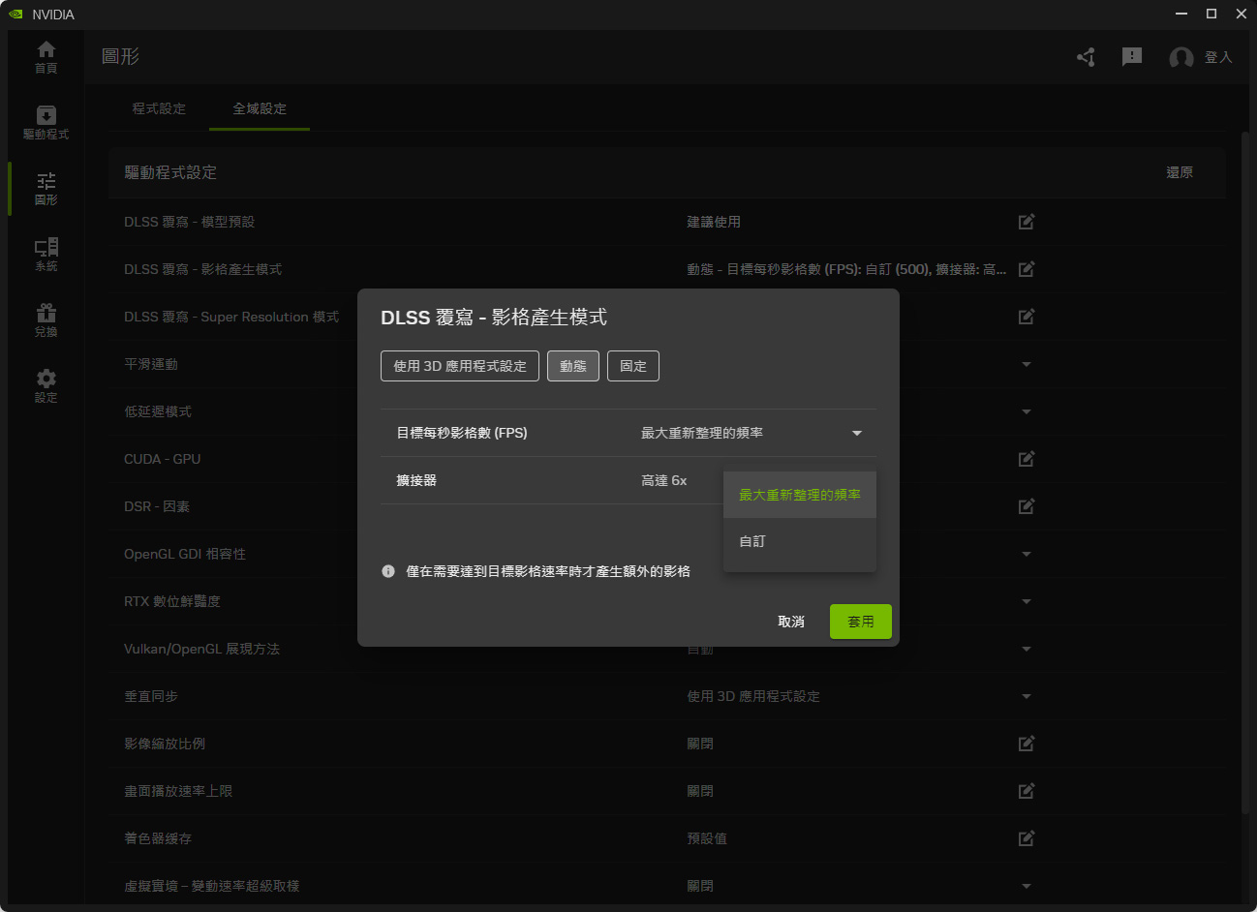The width and height of the screenshot is (1257, 912).
Task: Select the 固定 frame generation mode
Action: click(x=633, y=366)
